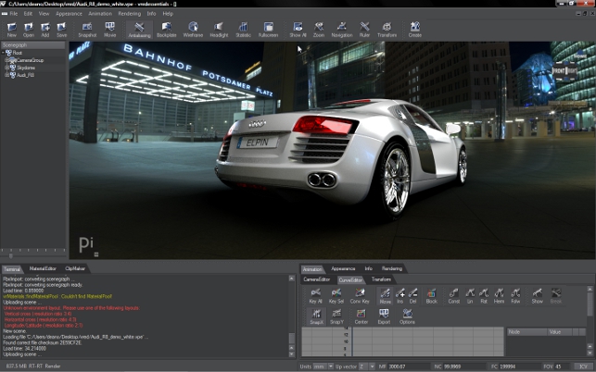Click the Fullscreen toolbar button

tap(269, 29)
